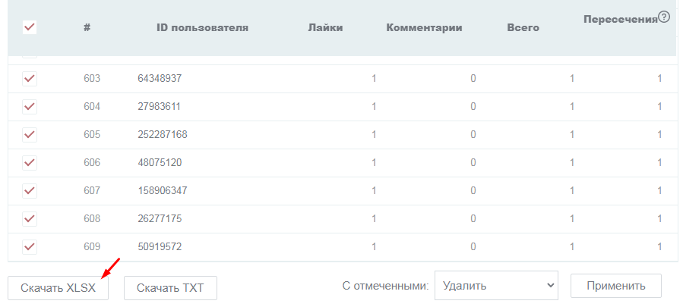Click the Скачать TXT button

point(170,287)
